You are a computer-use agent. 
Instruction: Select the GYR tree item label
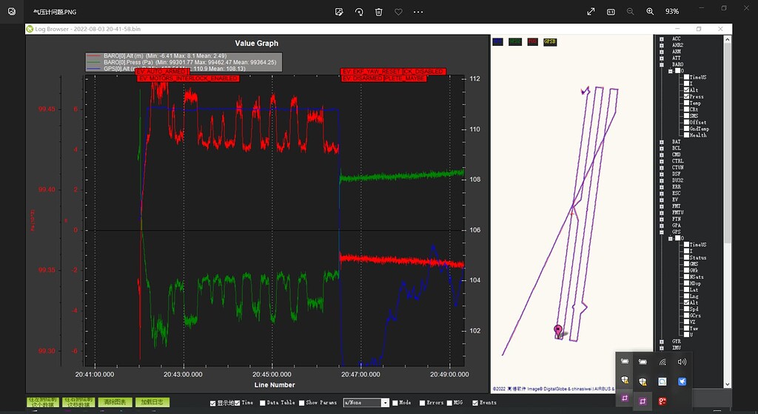coord(677,342)
